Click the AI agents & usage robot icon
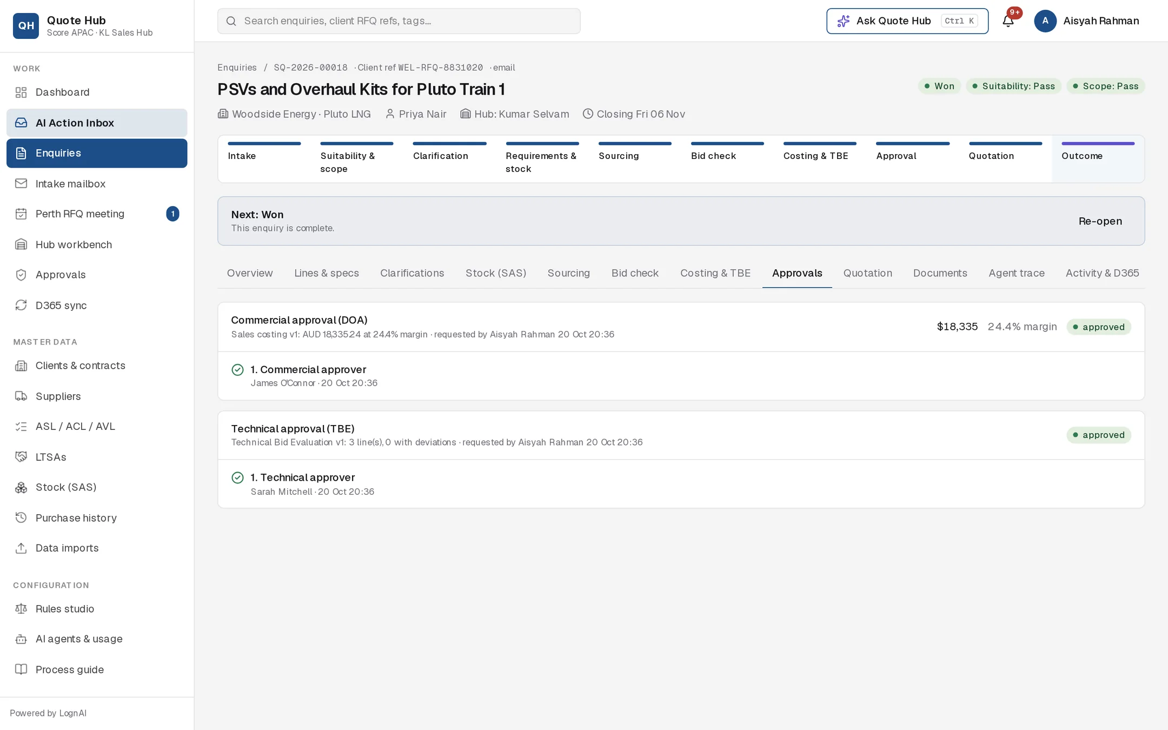1168x730 pixels. tap(21, 639)
